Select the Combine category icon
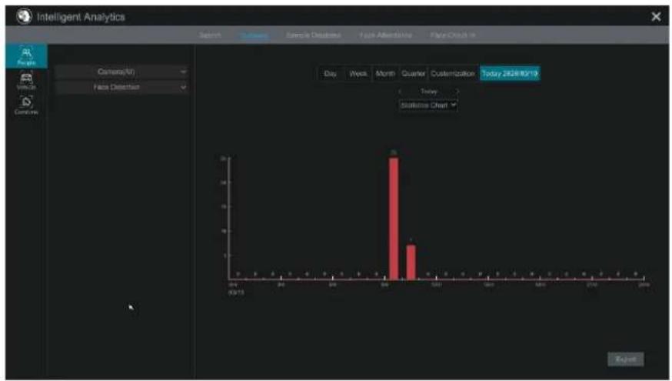This screenshot has height=381, width=672. tap(26, 105)
